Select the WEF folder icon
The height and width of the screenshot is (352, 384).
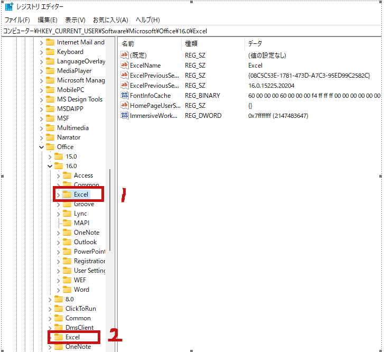(x=67, y=280)
